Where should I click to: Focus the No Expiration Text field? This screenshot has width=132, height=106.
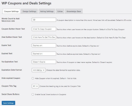(x=44, y=62)
